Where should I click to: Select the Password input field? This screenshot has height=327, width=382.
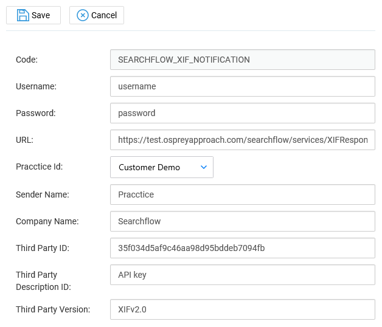click(243, 113)
